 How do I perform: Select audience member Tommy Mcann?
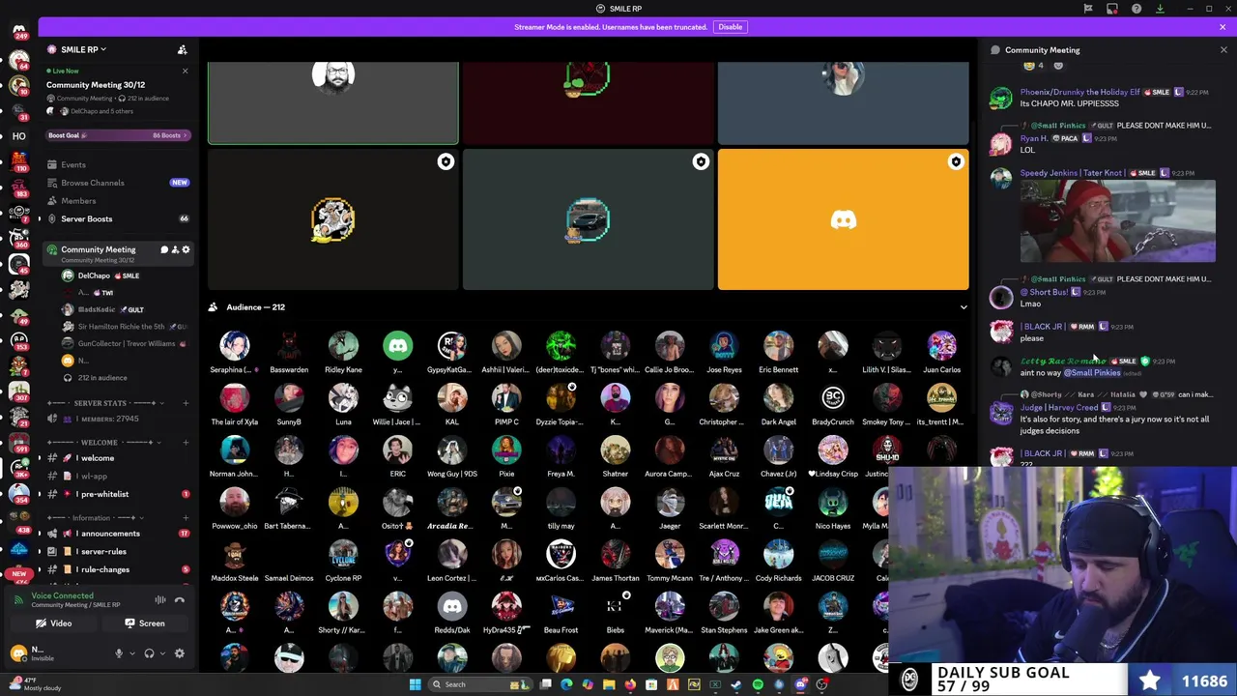[670, 561]
